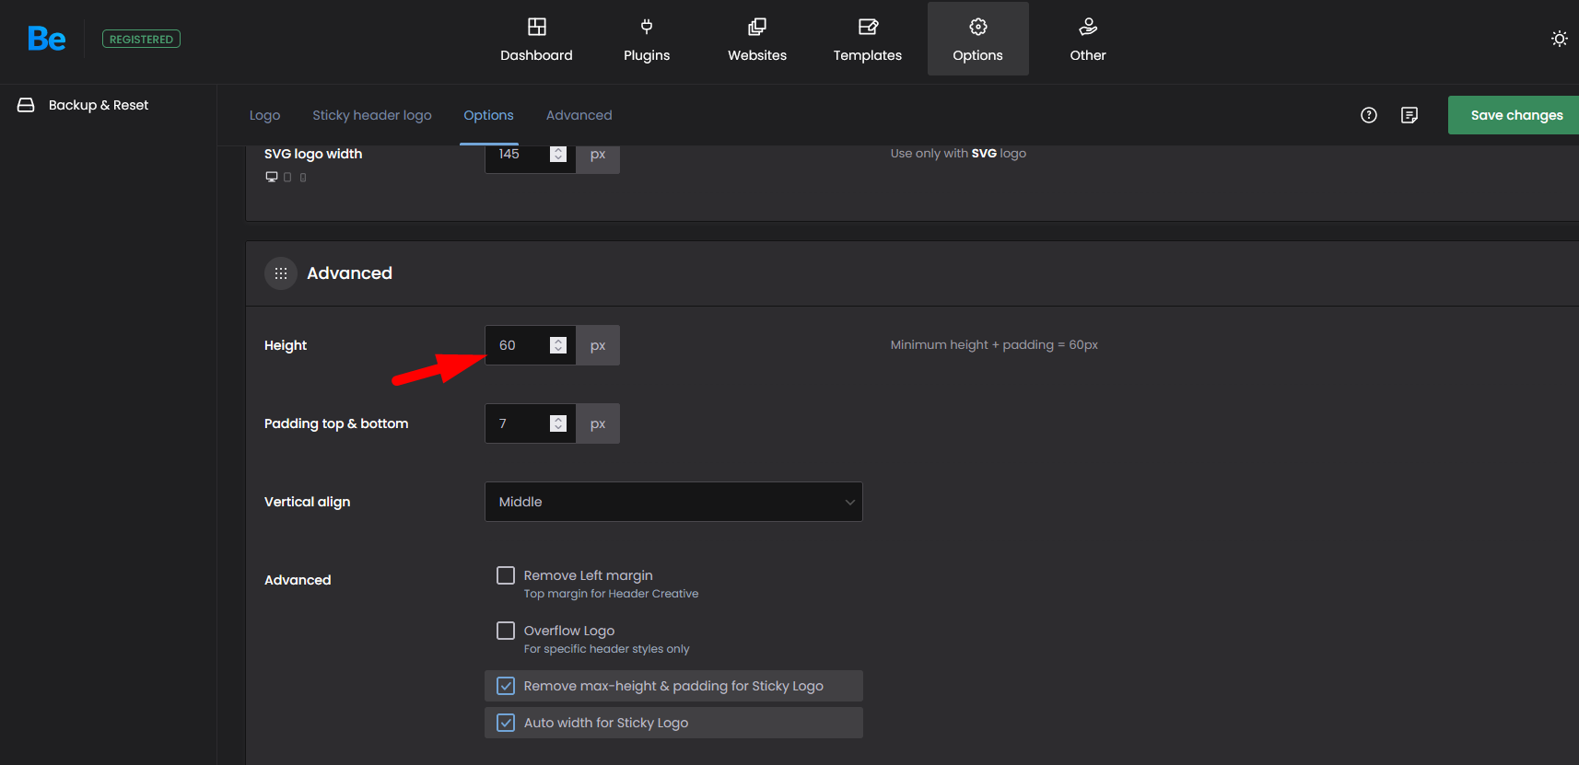Switch to the Sticky header logo tab
The width and height of the screenshot is (1579, 765).
point(372,115)
